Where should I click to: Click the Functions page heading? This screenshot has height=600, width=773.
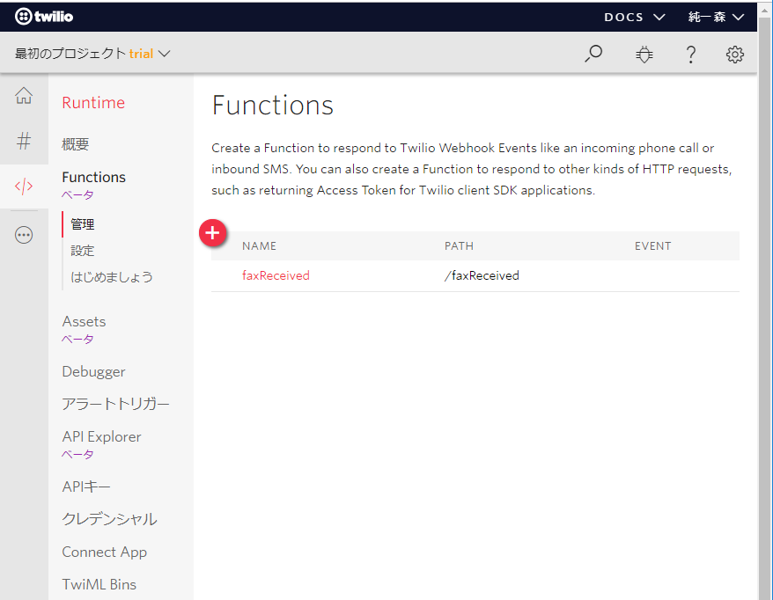point(273,105)
